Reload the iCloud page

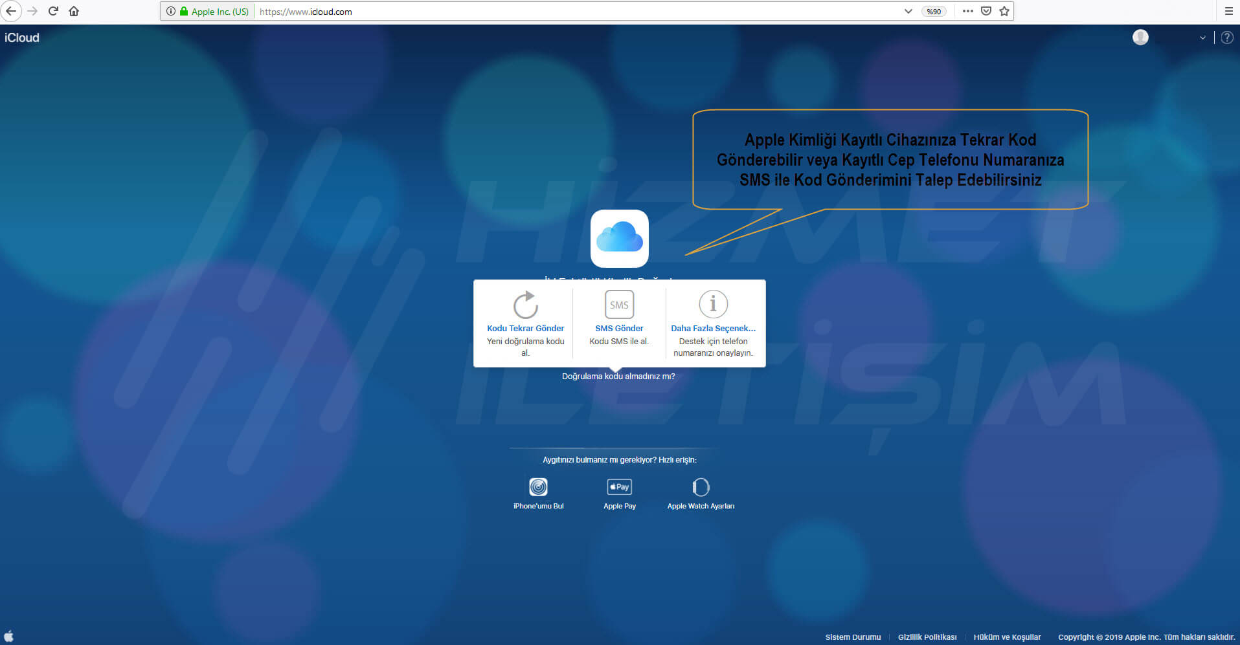click(x=53, y=11)
